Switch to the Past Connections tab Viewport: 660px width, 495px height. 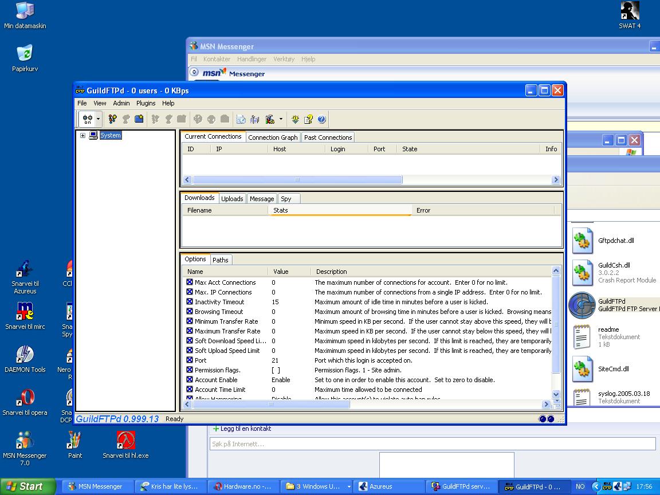pyautogui.click(x=328, y=137)
